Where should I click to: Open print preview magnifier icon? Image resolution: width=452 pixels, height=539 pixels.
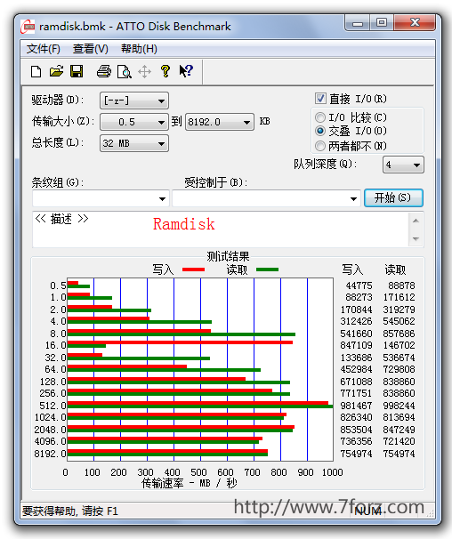click(125, 71)
